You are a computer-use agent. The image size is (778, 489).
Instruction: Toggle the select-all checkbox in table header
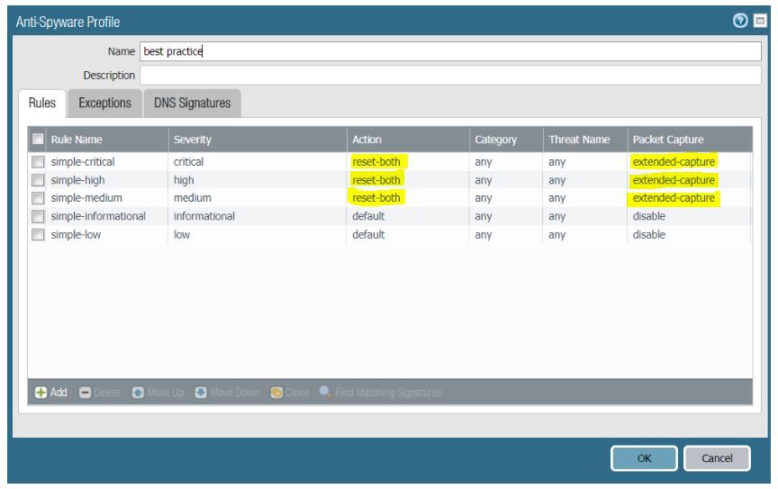(38, 140)
